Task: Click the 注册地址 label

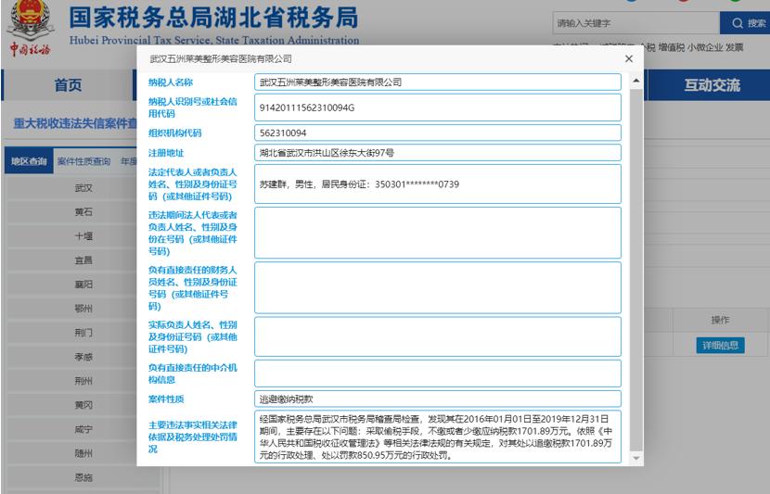Action: click(166, 153)
